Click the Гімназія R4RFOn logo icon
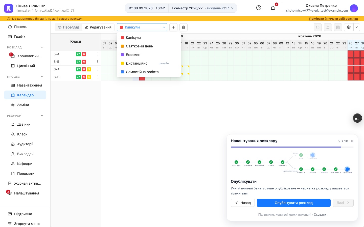 [9, 8]
